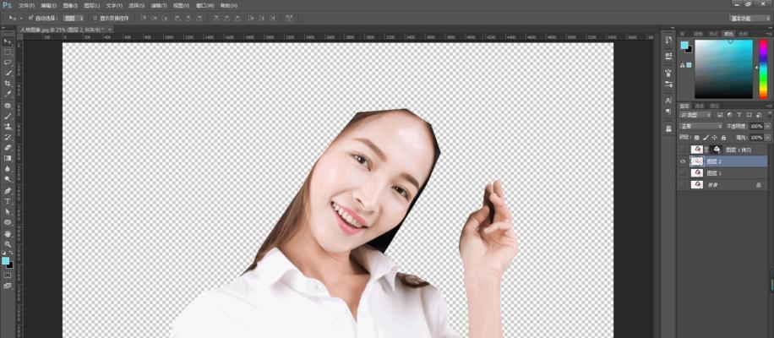Click the foreground color swatch in toolbox
This screenshot has width=774, height=338.
tap(5, 260)
